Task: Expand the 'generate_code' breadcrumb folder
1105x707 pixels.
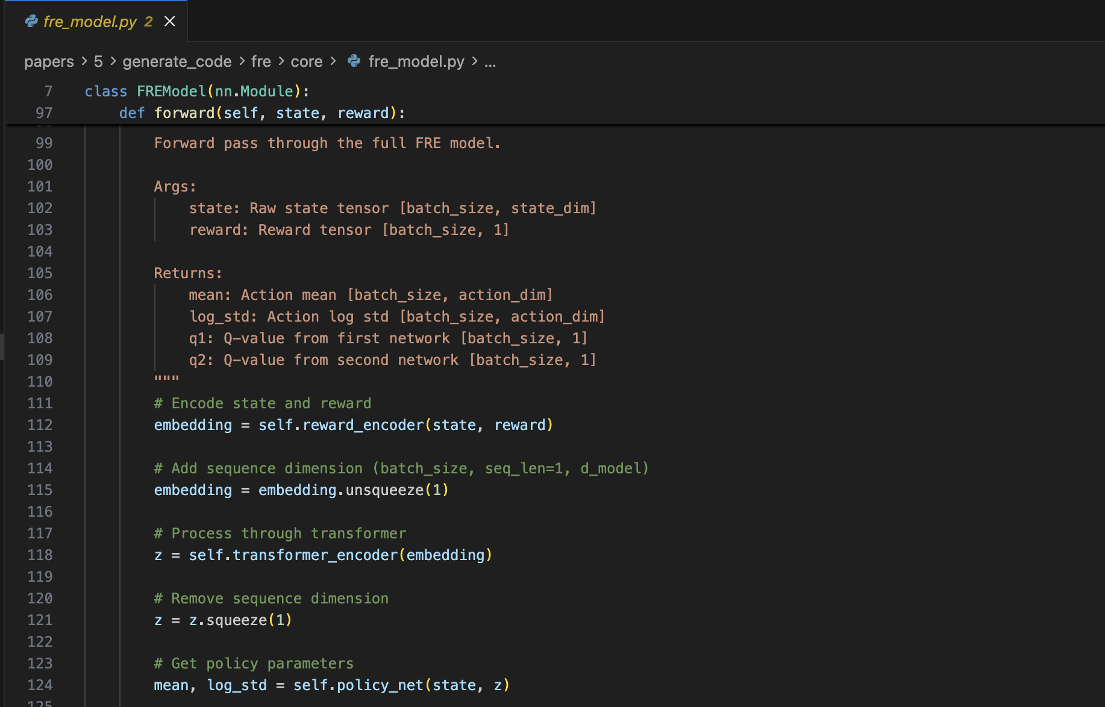Action: point(177,61)
